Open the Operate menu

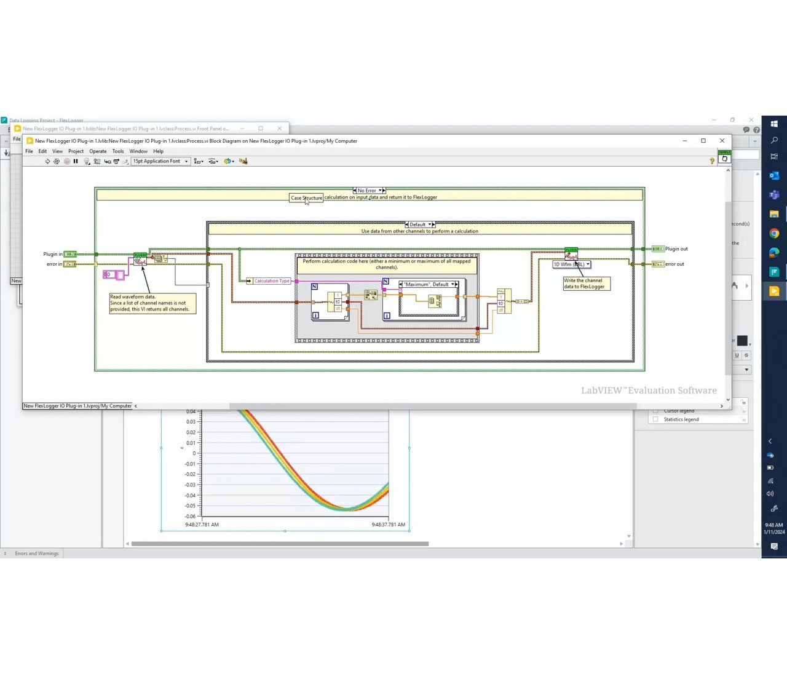pos(98,151)
